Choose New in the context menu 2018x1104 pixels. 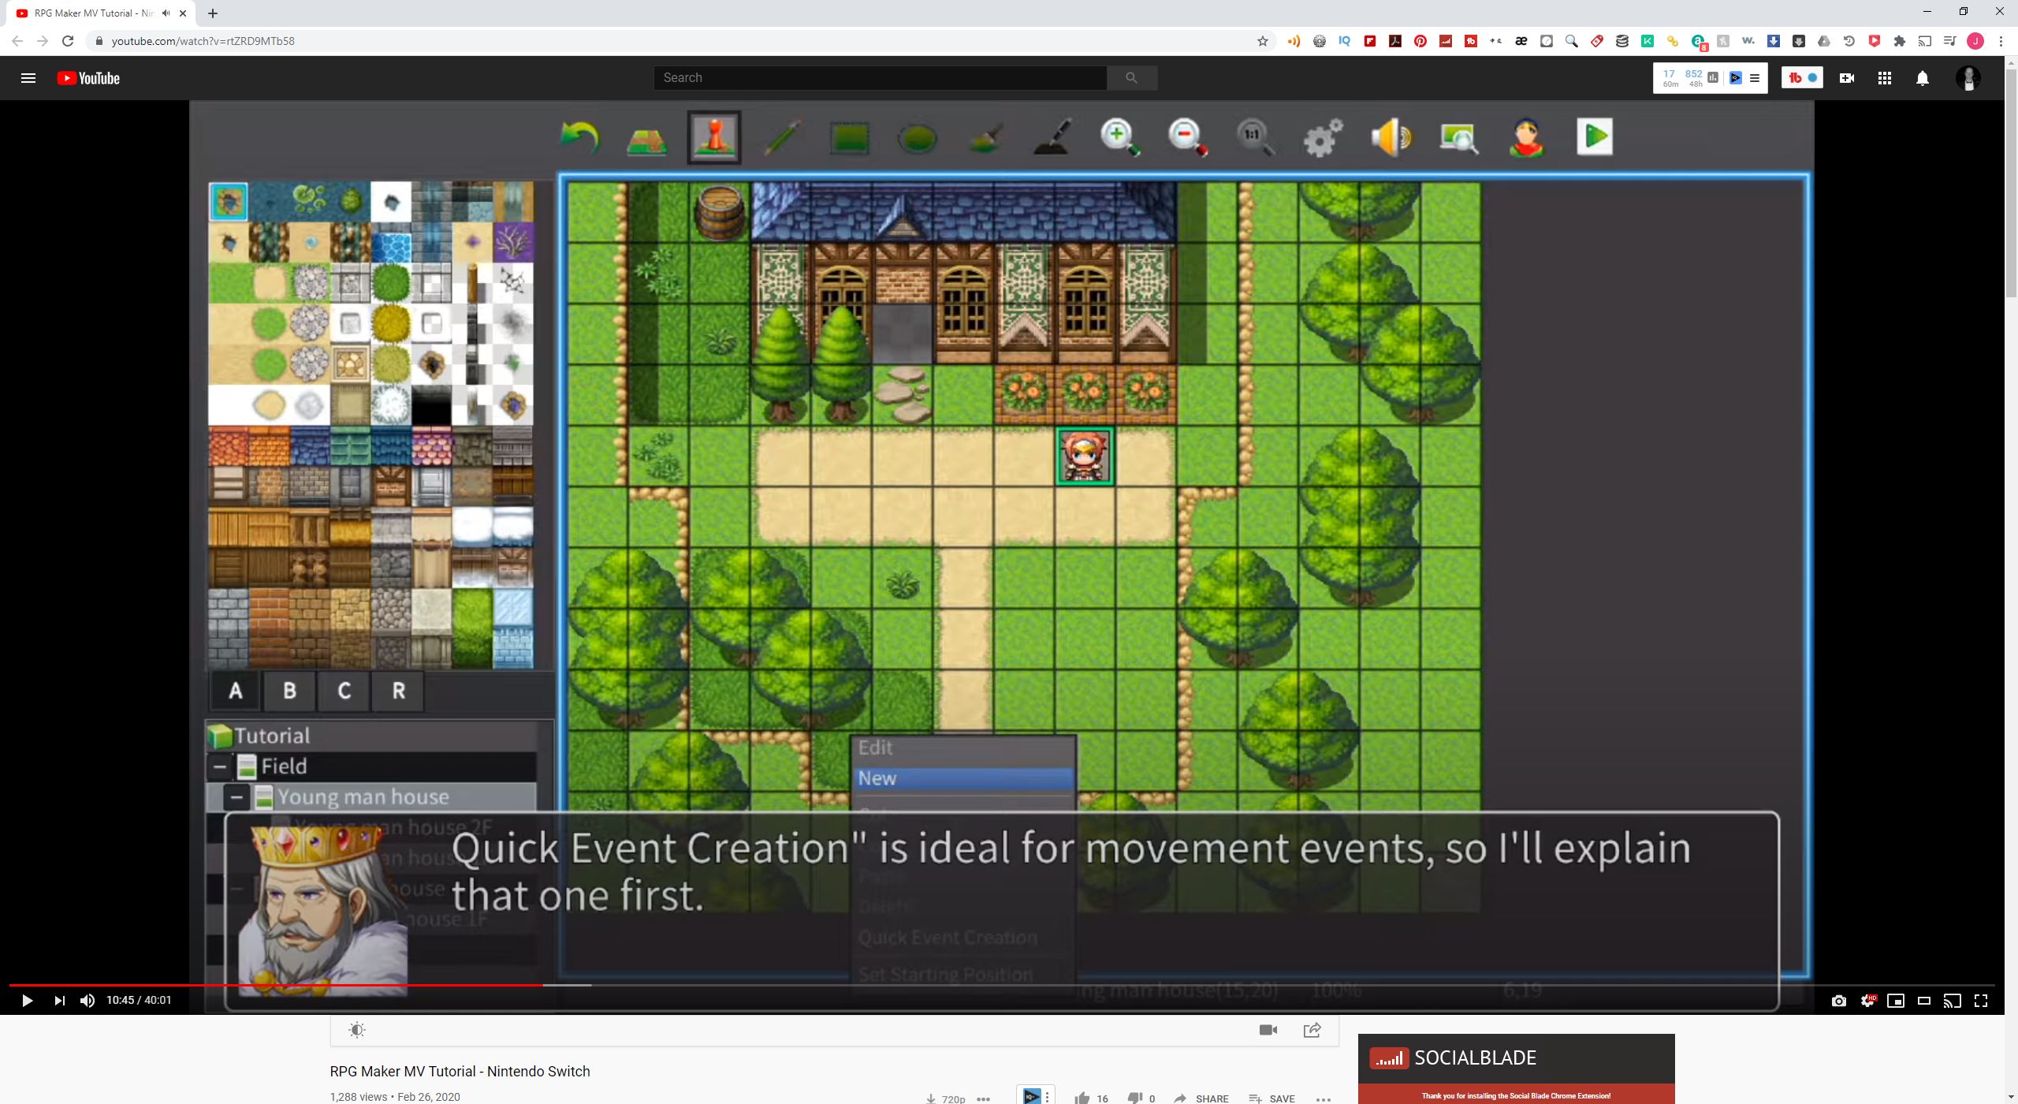coord(963,778)
